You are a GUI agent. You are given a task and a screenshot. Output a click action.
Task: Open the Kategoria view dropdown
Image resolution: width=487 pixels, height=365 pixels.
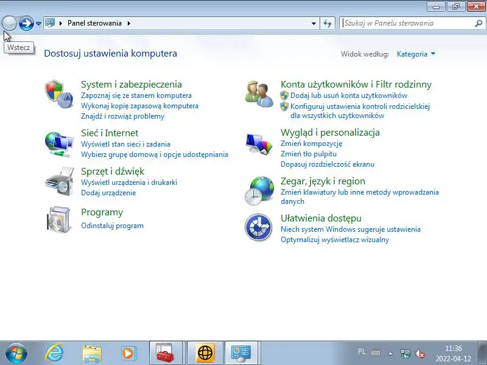[x=416, y=54]
